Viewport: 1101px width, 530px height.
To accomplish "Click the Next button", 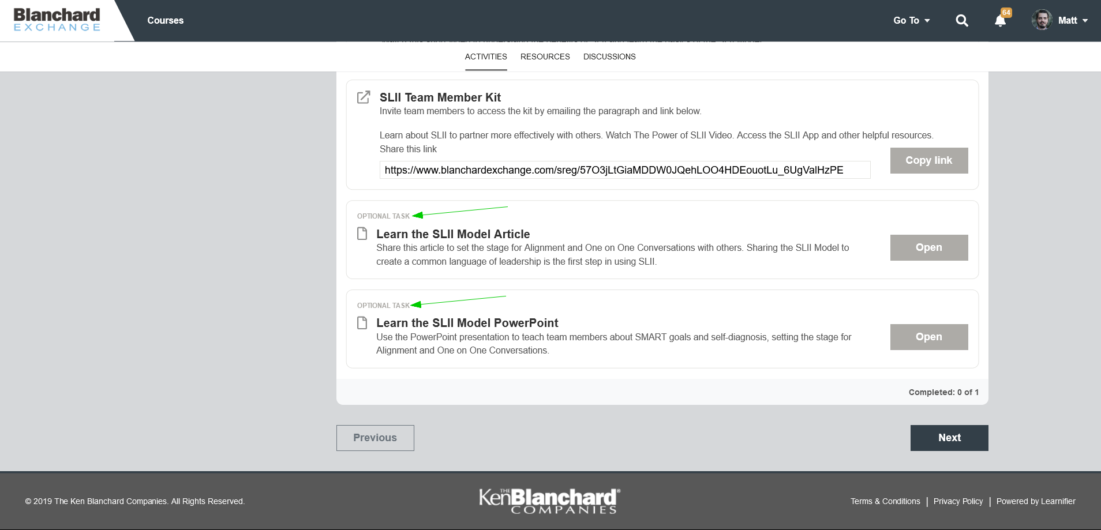I will pos(949,438).
